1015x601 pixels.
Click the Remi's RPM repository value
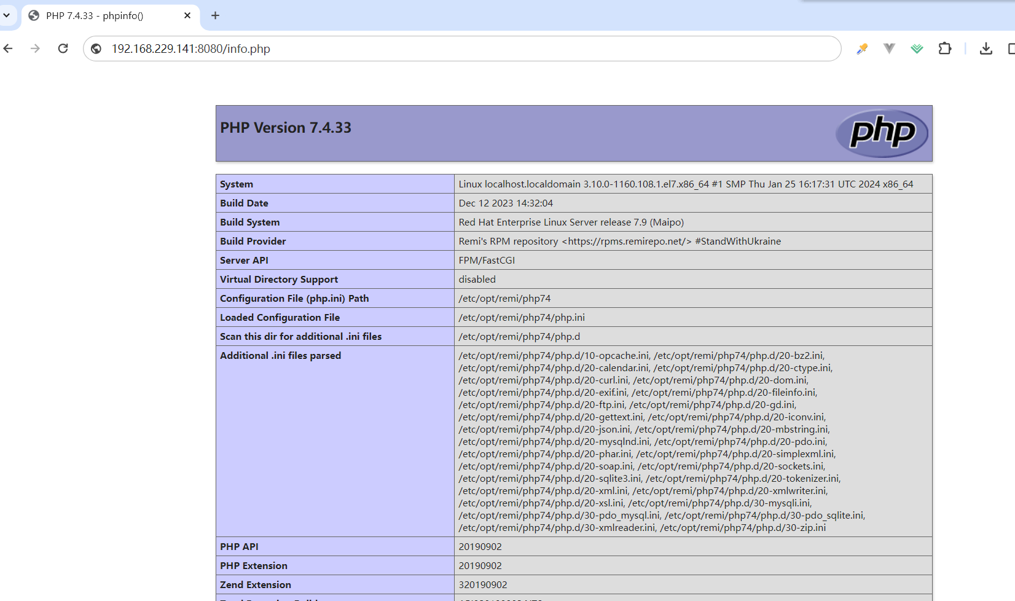(x=619, y=242)
